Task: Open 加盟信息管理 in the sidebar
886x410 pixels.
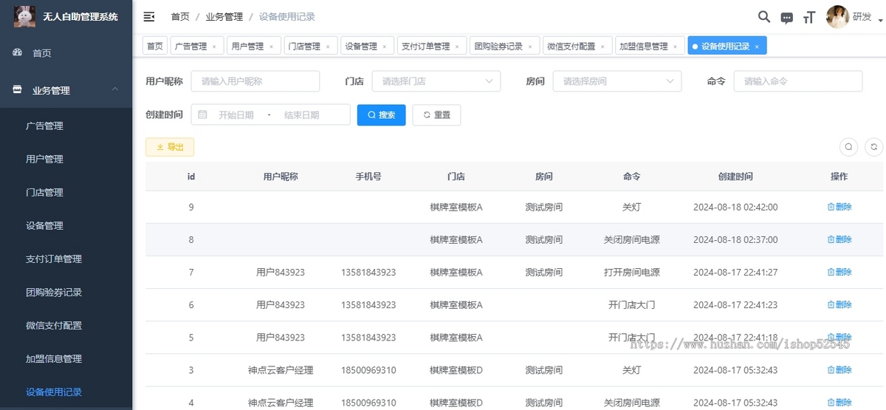Action: (x=54, y=358)
